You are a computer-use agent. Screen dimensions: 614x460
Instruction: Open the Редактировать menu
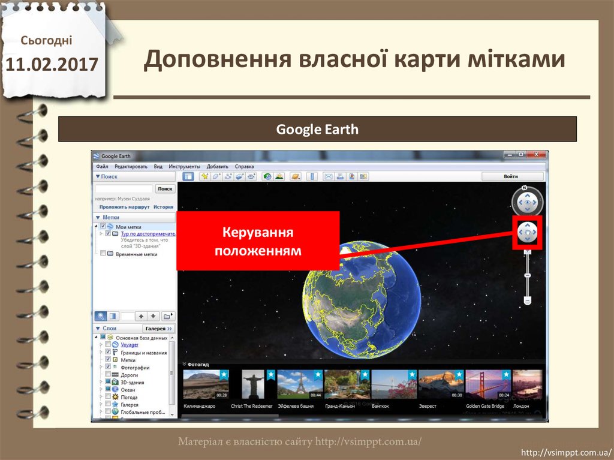click(x=131, y=167)
